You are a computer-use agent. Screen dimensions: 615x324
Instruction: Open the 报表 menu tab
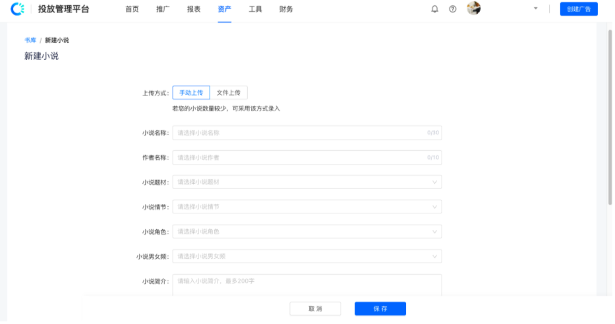point(194,9)
